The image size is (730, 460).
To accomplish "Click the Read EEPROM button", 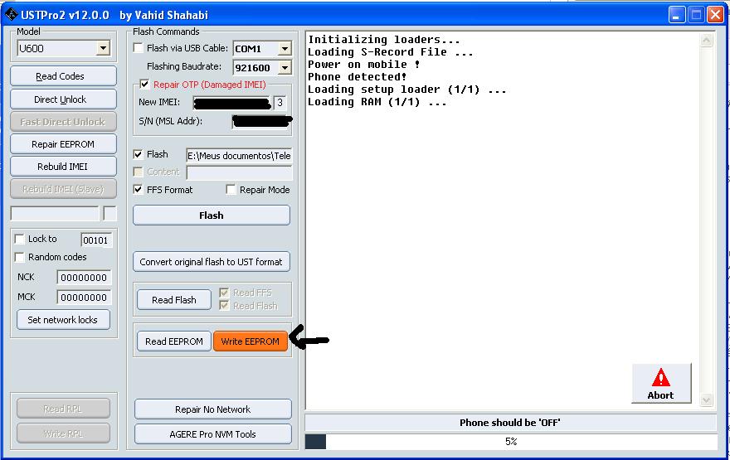I will tap(174, 341).
